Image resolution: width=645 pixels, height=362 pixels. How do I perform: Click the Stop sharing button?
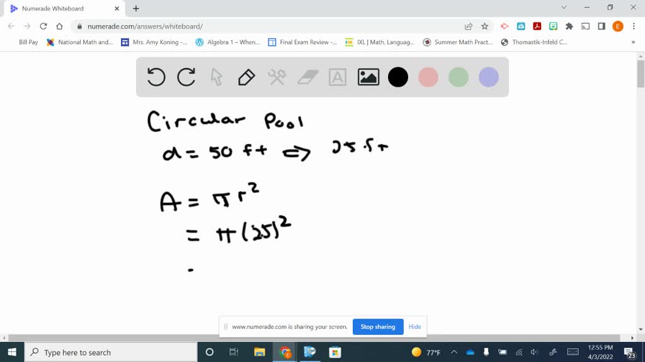pos(378,327)
